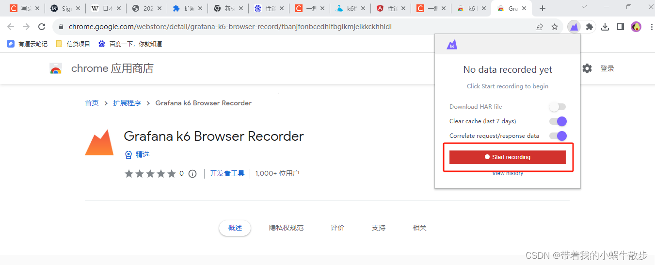655x265 pixels.
Task: Open the Extensions puzzle icon menu
Action: pyautogui.click(x=590, y=27)
